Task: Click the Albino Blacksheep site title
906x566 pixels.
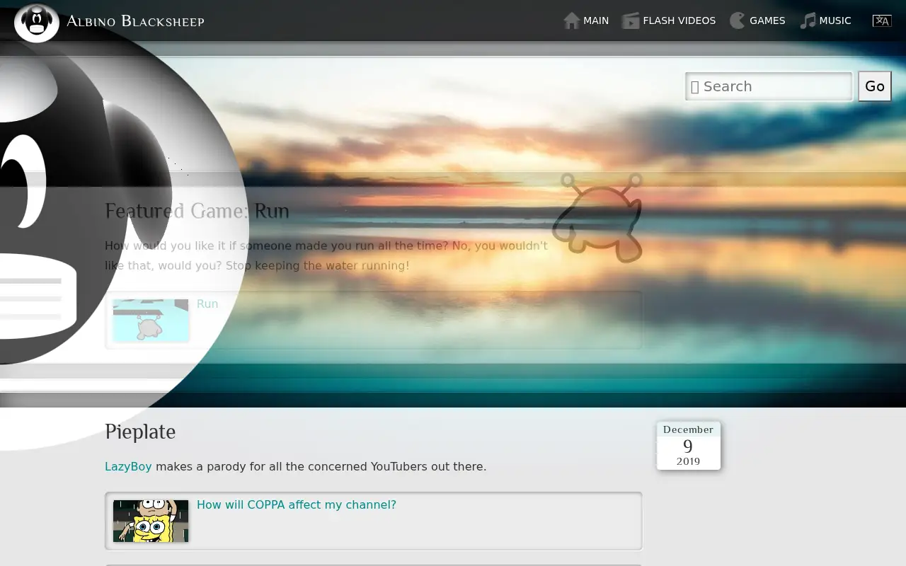Action: tap(135, 21)
